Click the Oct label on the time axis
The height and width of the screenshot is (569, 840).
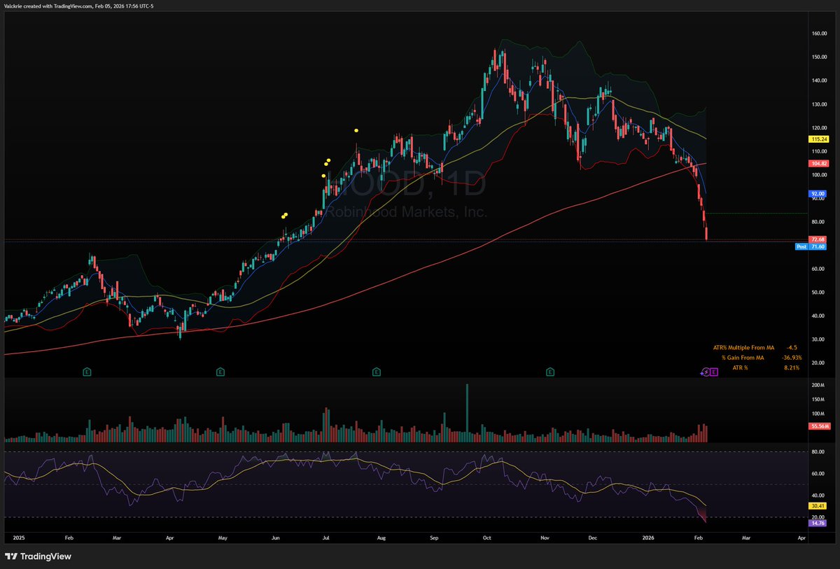click(x=486, y=538)
